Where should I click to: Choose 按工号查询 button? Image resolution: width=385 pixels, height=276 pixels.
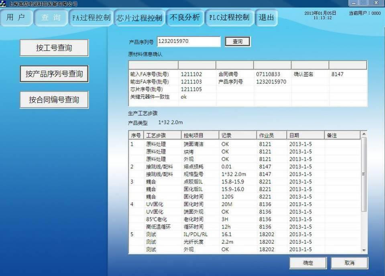[x=54, y=48]
